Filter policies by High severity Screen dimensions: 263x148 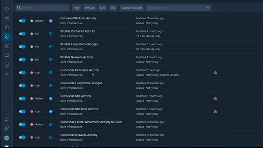(76, 8)
